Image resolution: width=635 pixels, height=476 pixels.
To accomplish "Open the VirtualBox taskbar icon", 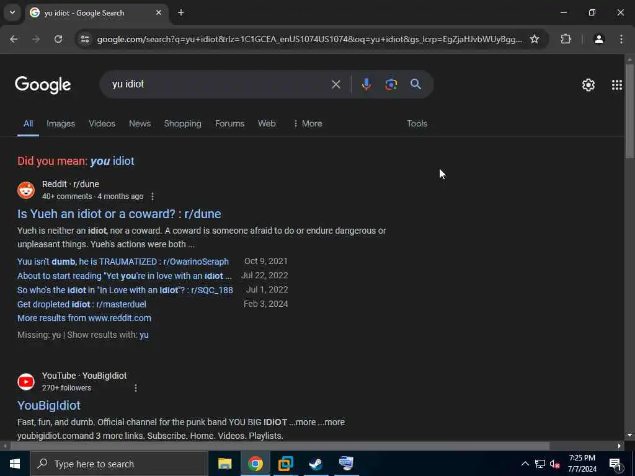I will pyautogui.click(x=285, y=464).
